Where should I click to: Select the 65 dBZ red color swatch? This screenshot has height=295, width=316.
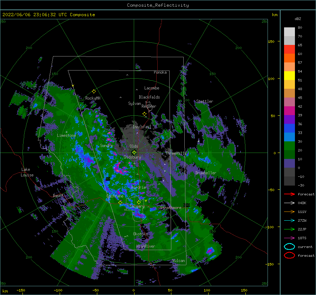[289, 49]
